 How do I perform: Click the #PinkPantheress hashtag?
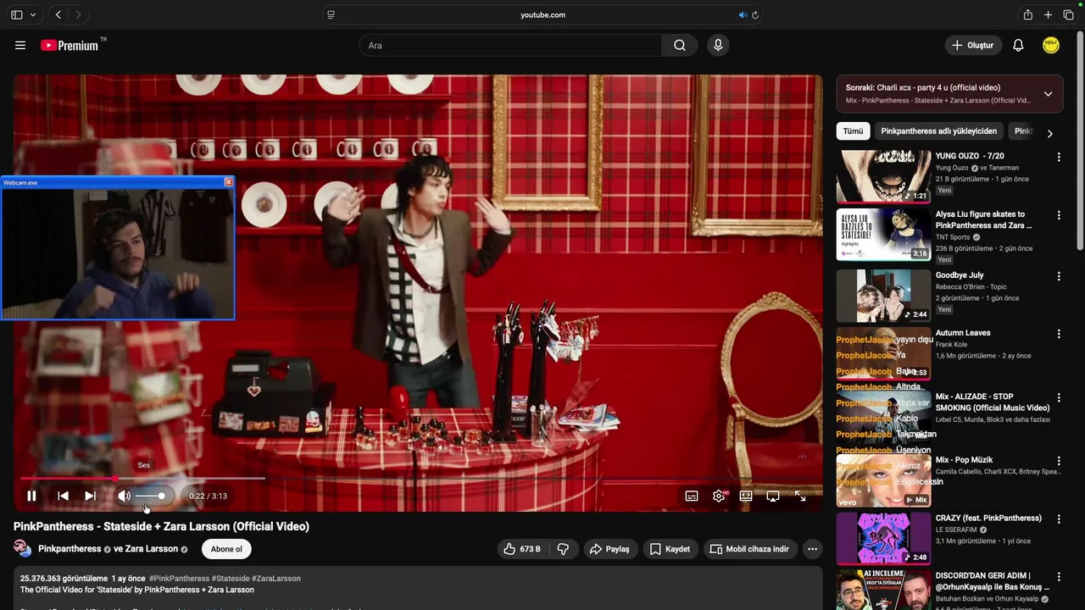(x=179, y=579)
